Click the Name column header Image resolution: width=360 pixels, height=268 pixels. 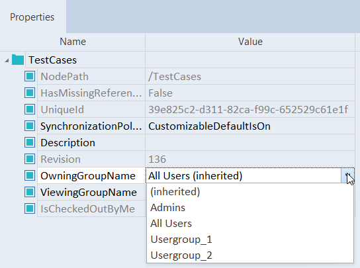73,42
